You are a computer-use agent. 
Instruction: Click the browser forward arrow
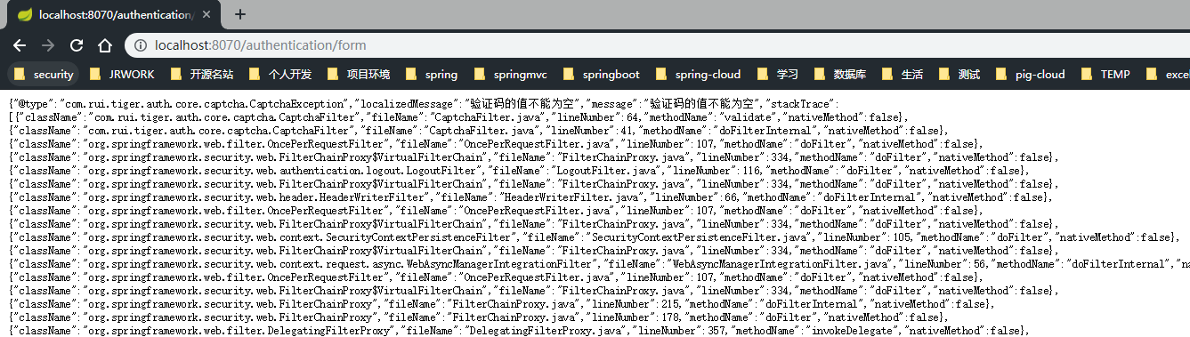click(x=49, y=45)
